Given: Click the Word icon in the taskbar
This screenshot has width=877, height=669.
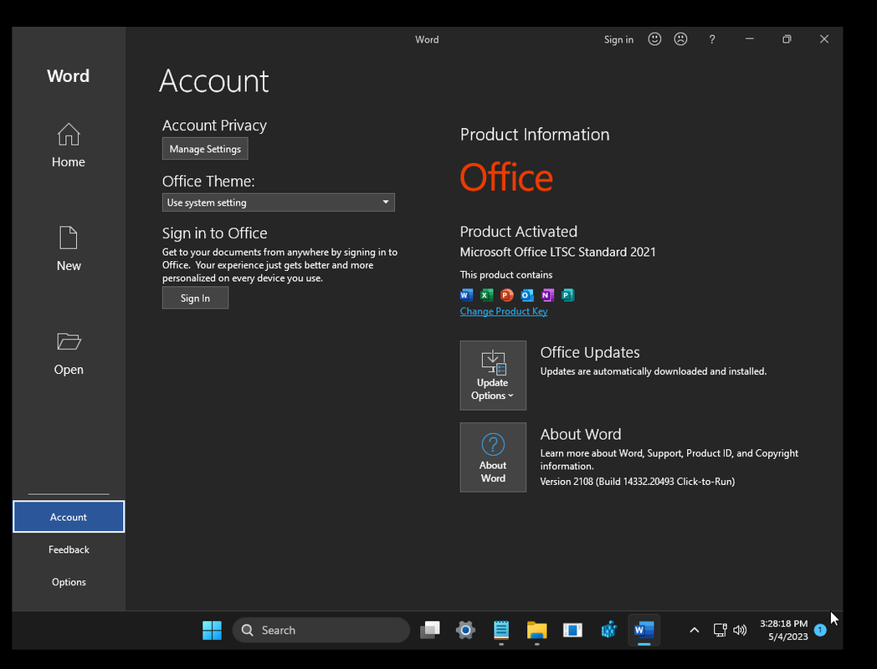Looking at the screenshot, I should (x=644, y=631).
